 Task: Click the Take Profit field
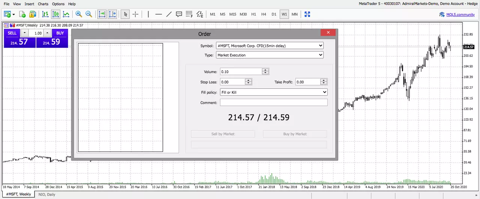pyautogui.click(x=308, y=82)
